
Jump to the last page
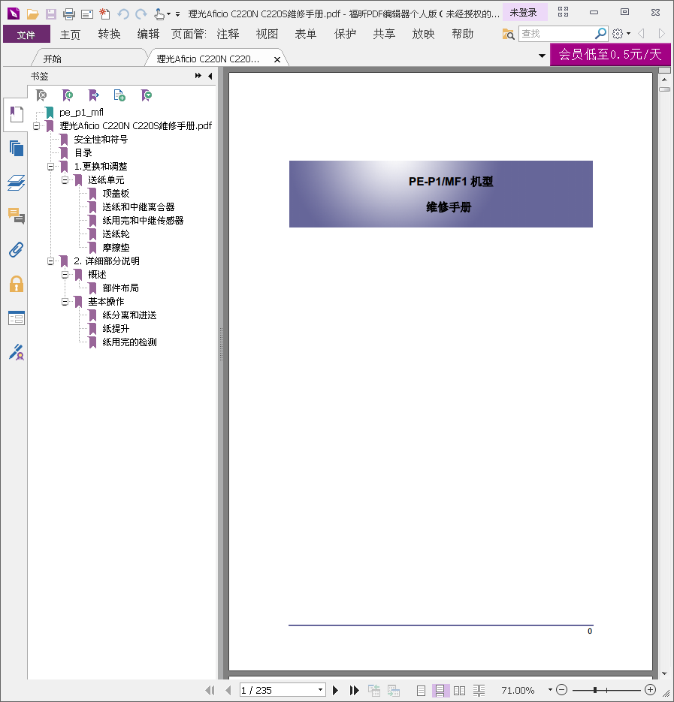(354, 690)
